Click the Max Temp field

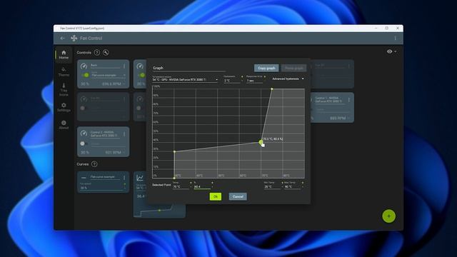pyautogui.click(x=292, y=186)
